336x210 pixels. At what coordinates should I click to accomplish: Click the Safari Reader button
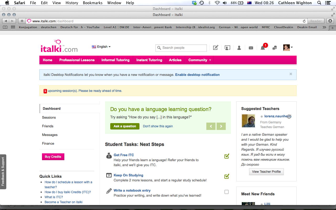(316, 21)
